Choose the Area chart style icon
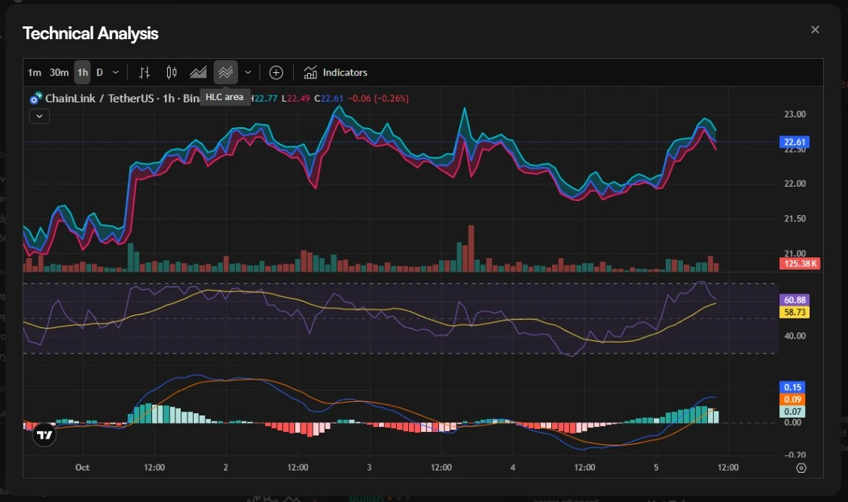 [198, 72]
